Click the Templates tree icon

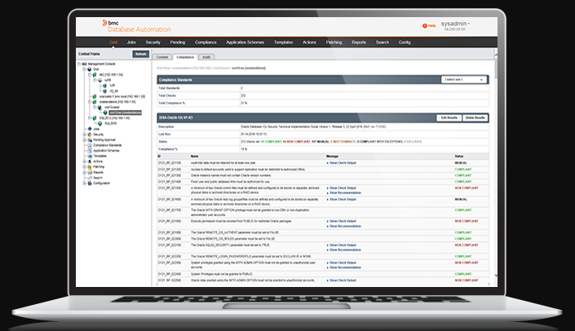[x=90, y=156]
